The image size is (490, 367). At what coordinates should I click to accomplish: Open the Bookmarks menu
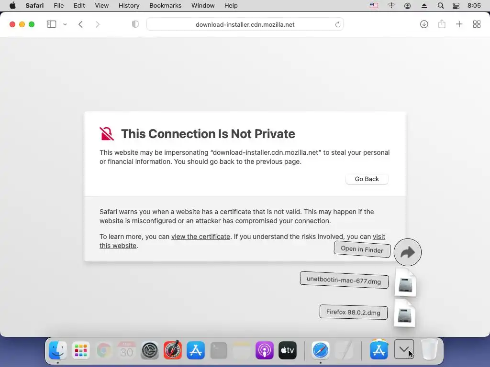coord(165,6)
